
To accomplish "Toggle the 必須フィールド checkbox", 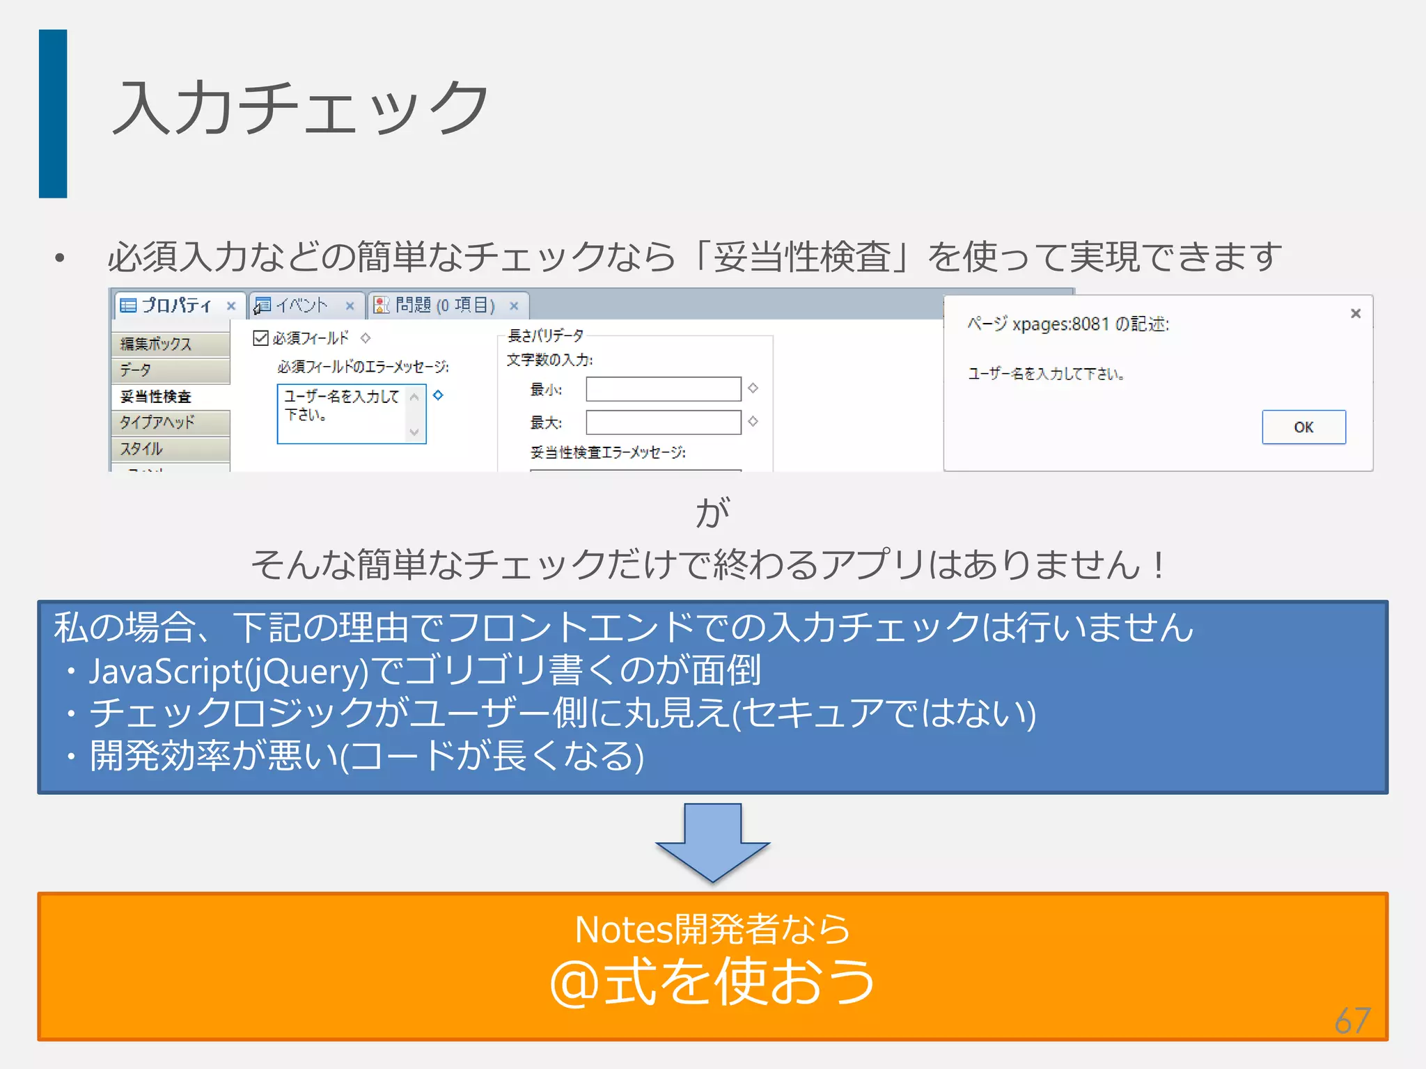I will pos(260,338).
